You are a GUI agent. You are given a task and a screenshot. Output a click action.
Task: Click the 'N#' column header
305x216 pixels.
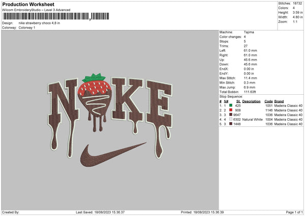coord(226,101)
